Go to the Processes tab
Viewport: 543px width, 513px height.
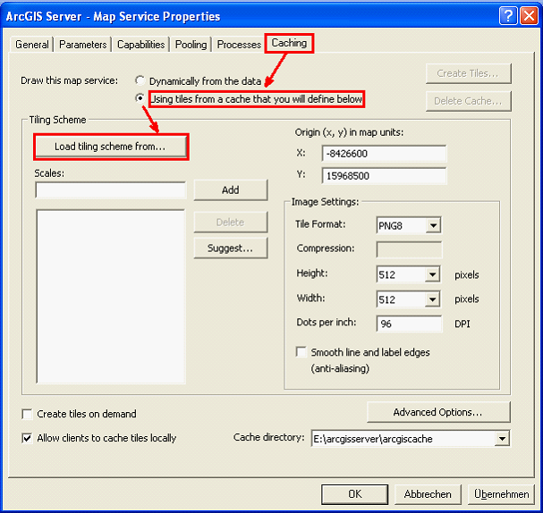tap(239, 45)
